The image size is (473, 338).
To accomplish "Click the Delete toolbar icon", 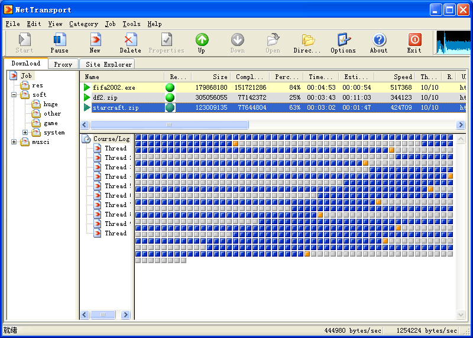I will 130,40.
